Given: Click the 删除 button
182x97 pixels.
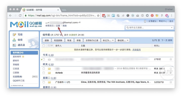Looking at the screenshot, I should click(x=47, y=40).
